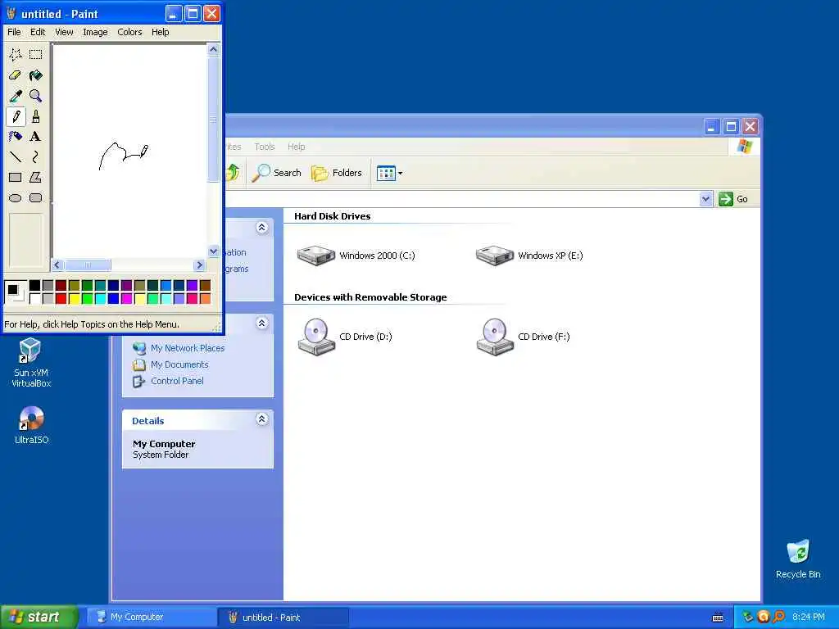The image size is (839, 629).
Task: Select the rectangular Select tool in Paint
Action: click(36, 54)
